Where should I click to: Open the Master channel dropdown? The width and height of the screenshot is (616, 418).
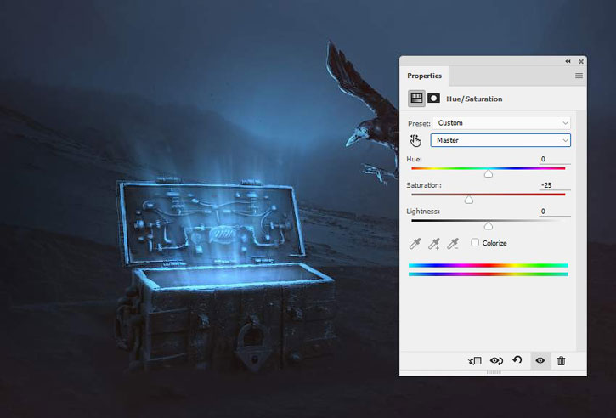tap(500, 140)
